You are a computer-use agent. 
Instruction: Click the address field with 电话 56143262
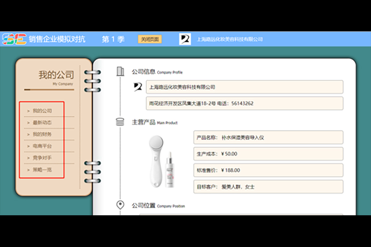(244, 103)
